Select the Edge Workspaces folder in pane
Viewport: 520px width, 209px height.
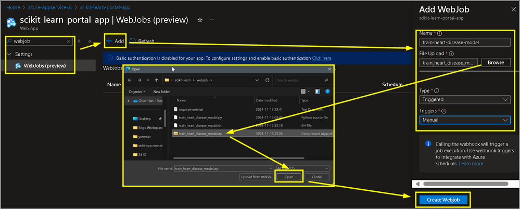(148, 127)
